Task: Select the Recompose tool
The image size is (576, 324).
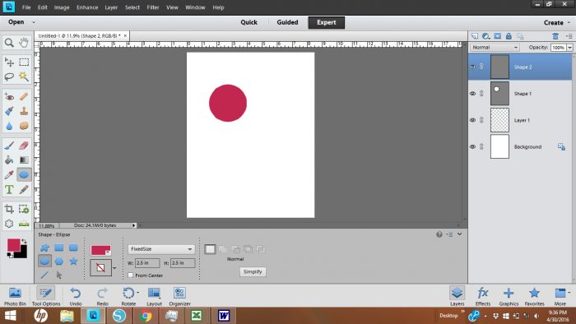Action: pyautogui.click(x=24, y=209)
